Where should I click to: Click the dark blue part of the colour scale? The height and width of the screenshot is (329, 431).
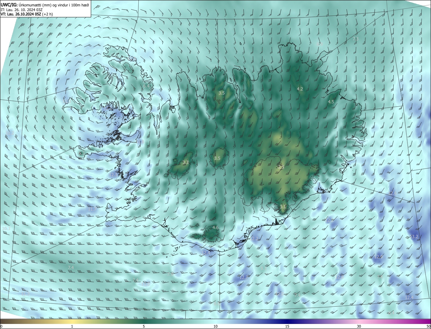coord(287,321)
